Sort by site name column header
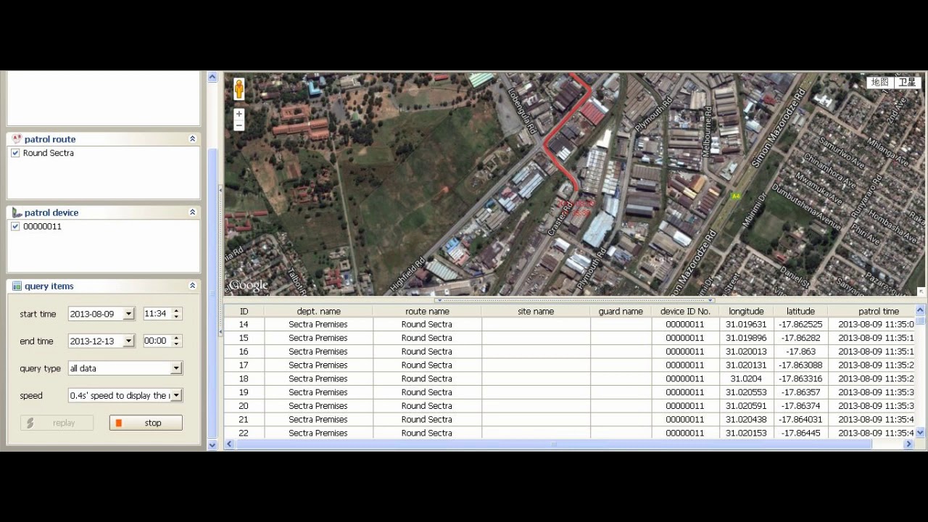The height and width of the screenshot is (522, 928). (536, 311)
